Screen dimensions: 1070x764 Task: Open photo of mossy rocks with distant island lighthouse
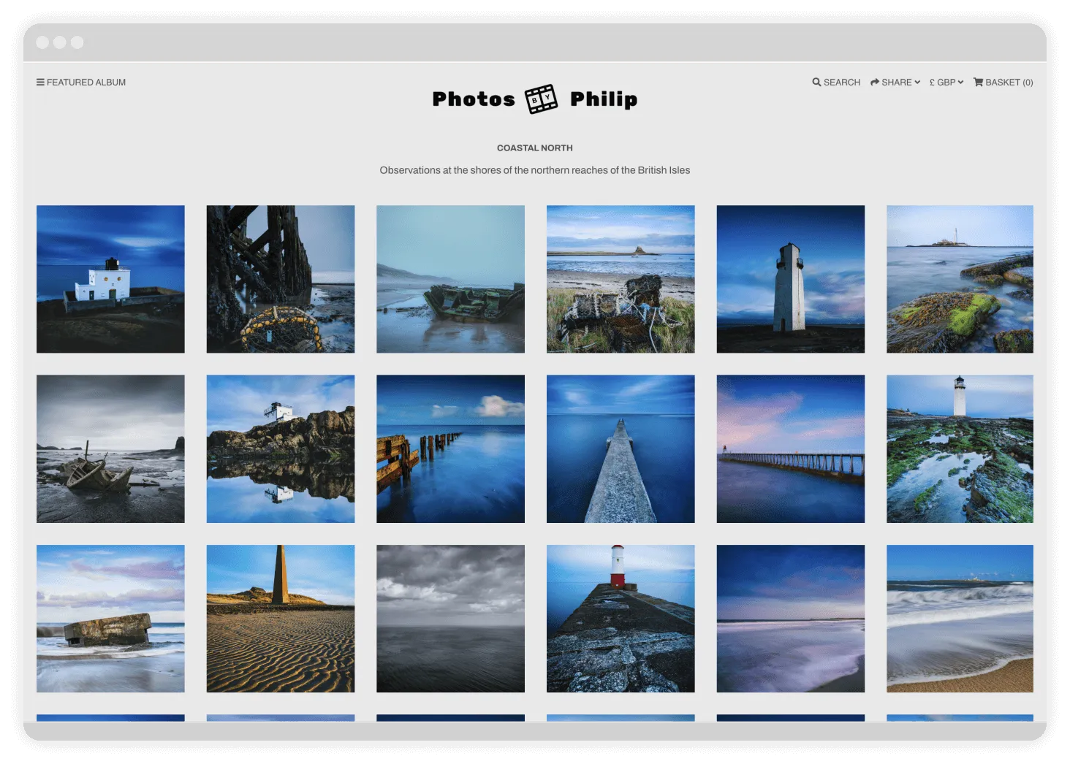point(960,279)
